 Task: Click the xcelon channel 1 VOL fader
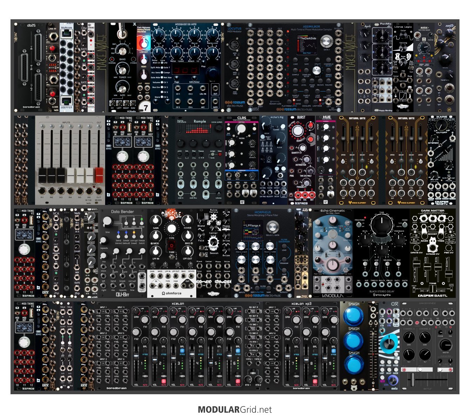click(136, 356)
